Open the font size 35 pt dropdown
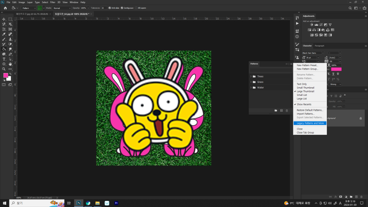Viewport: 368px width, 207px height. (318, 58)
